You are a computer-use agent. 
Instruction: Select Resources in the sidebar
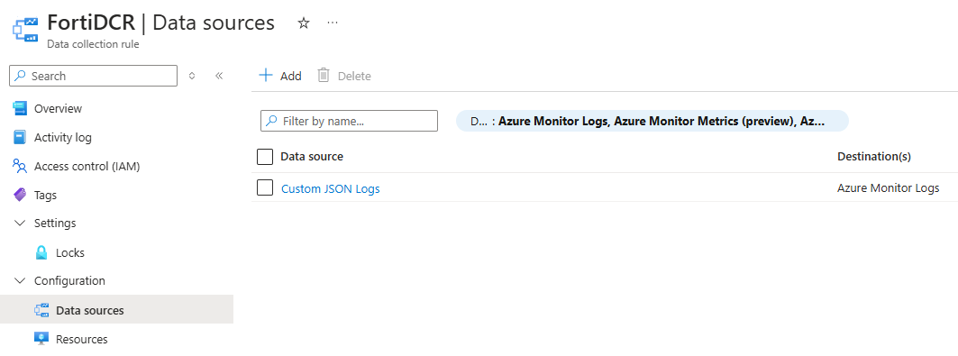click(x=82, y=339)
